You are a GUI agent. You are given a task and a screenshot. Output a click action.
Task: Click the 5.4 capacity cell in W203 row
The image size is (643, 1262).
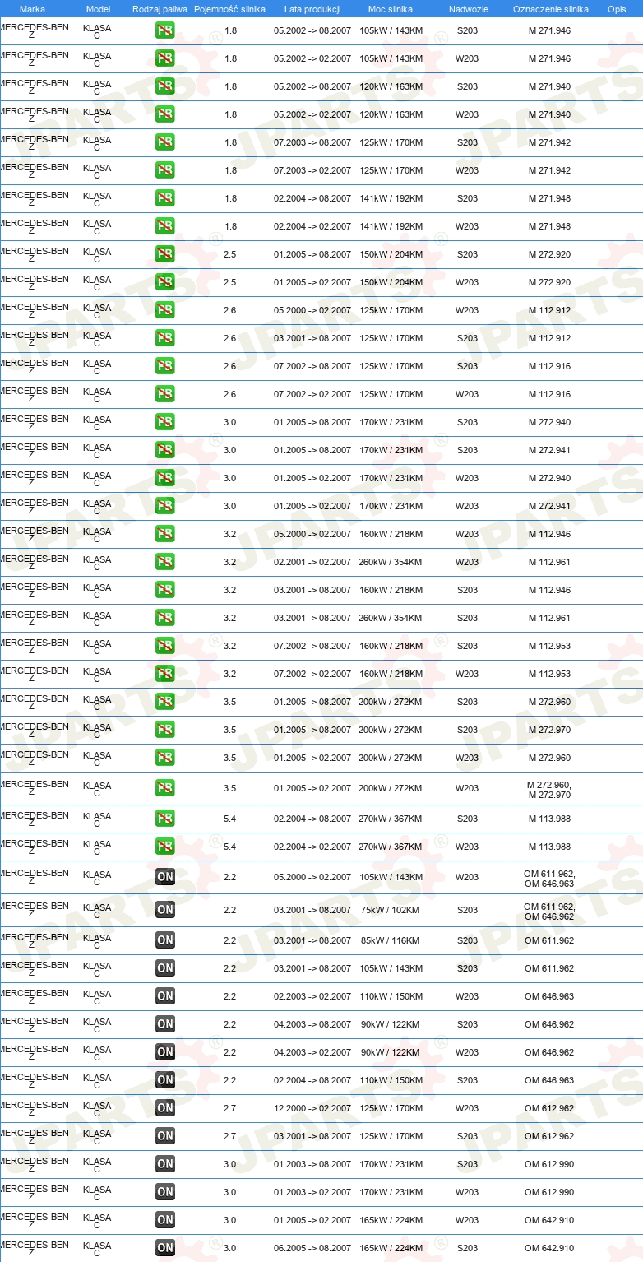click(x=229, y=847)
